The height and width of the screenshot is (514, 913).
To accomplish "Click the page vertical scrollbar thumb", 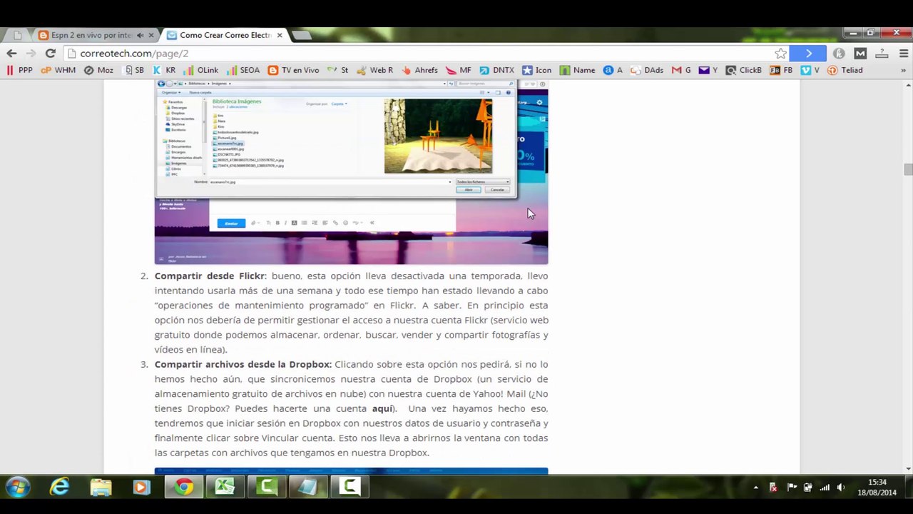I will pyautogui.click(x=907, y=169).
